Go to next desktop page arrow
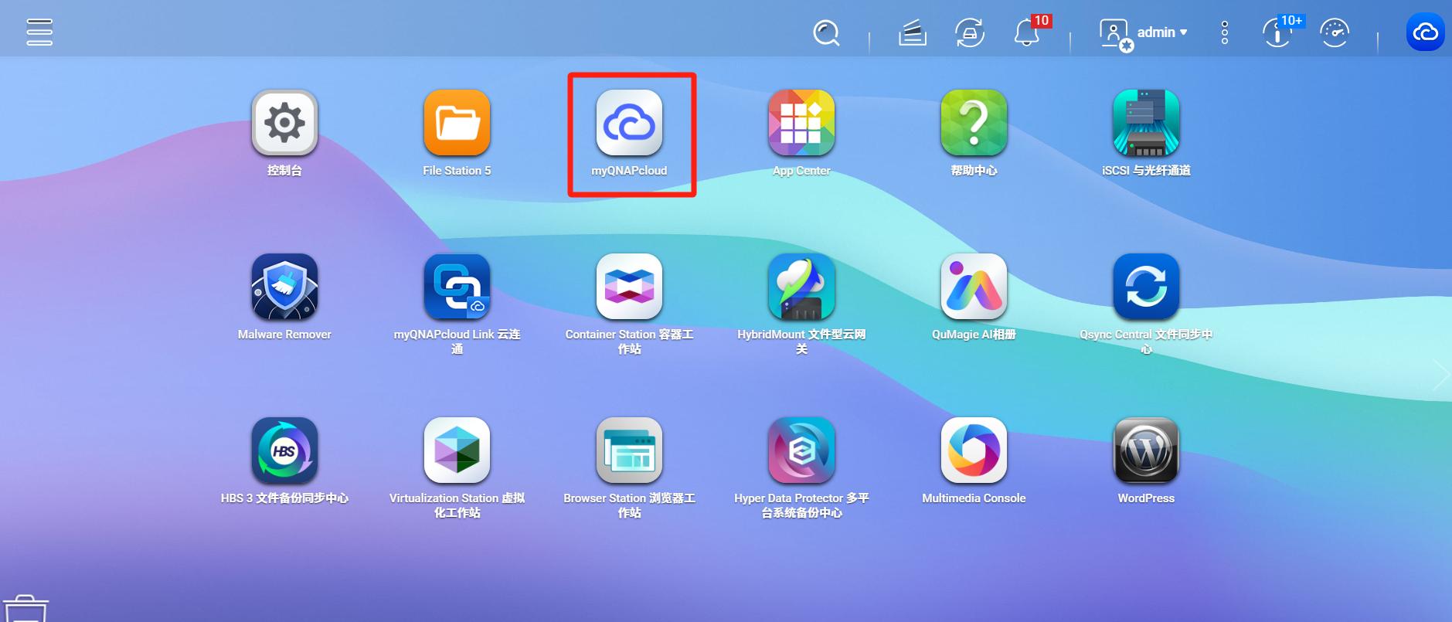 click(x=1440, y=376)
